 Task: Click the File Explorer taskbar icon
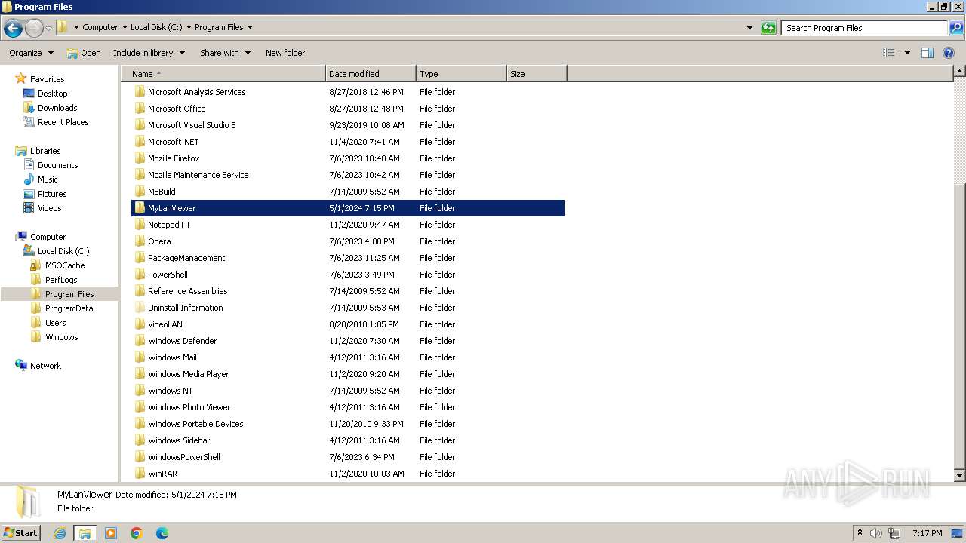click(x=85, y=533)
